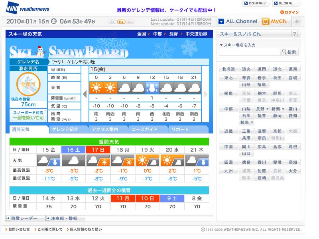The height and width of the screenshot is (239, 319).
Task: Click the 全国 breadcrumb link
Action: tap(142, 34)
